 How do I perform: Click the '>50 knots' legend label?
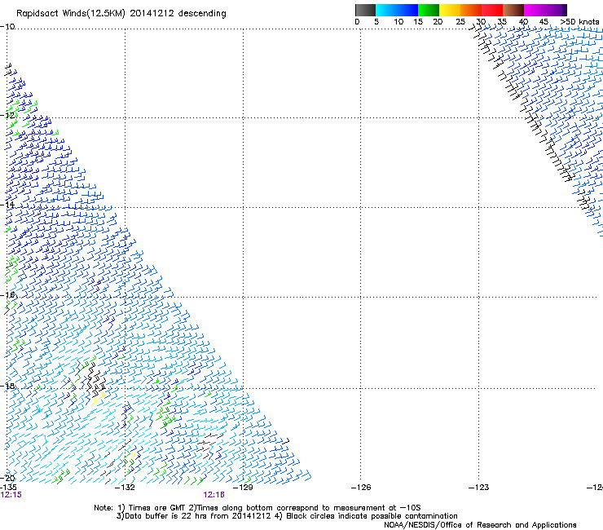click(579, 22)
